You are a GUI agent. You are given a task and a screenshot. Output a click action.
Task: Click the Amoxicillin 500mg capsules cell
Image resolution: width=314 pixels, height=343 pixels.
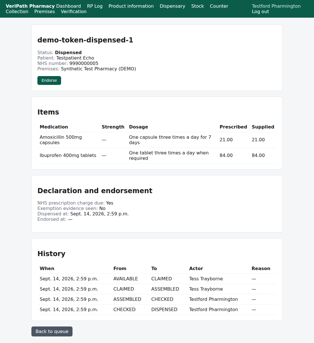point(68,140)
